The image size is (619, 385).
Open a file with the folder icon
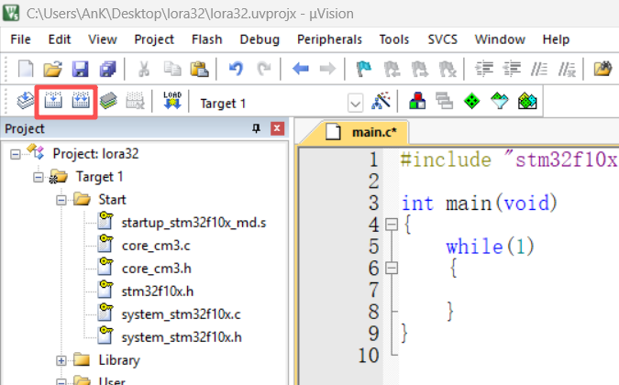coord(53,69)
